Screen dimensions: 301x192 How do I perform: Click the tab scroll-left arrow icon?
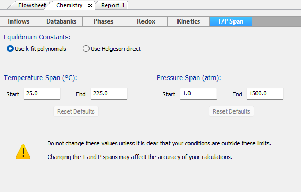pos(1,4)
